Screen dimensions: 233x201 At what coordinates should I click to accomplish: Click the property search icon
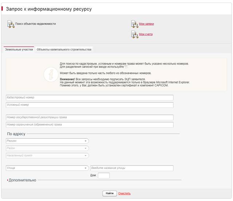[10, 24]
